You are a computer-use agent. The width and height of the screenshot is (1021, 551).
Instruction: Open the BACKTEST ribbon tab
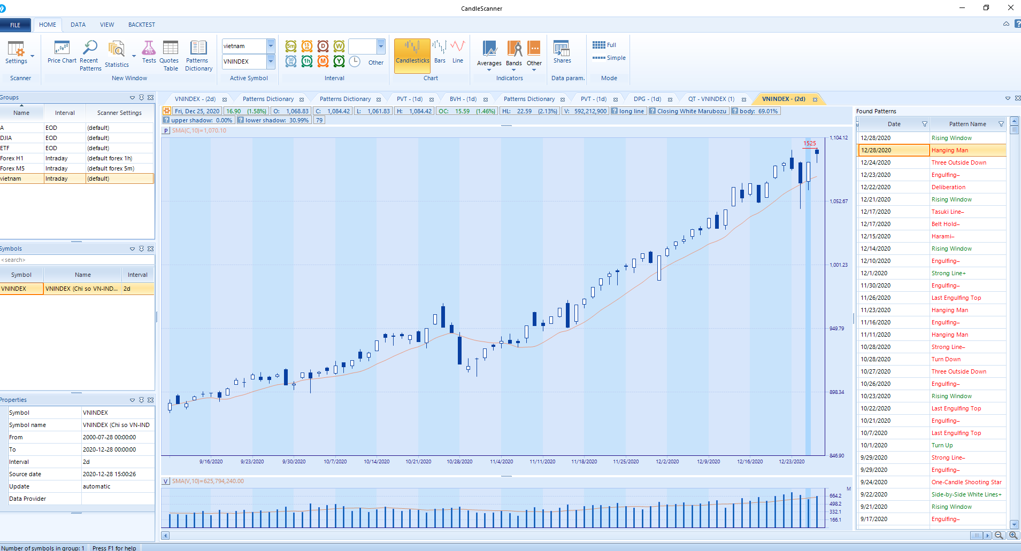141,25
